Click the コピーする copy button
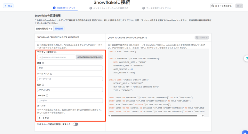This screenshot has height=134, width=248. click(202, 38)
